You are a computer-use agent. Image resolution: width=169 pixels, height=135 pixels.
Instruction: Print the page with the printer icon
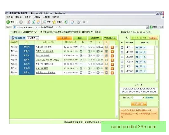tap(79, 22)
